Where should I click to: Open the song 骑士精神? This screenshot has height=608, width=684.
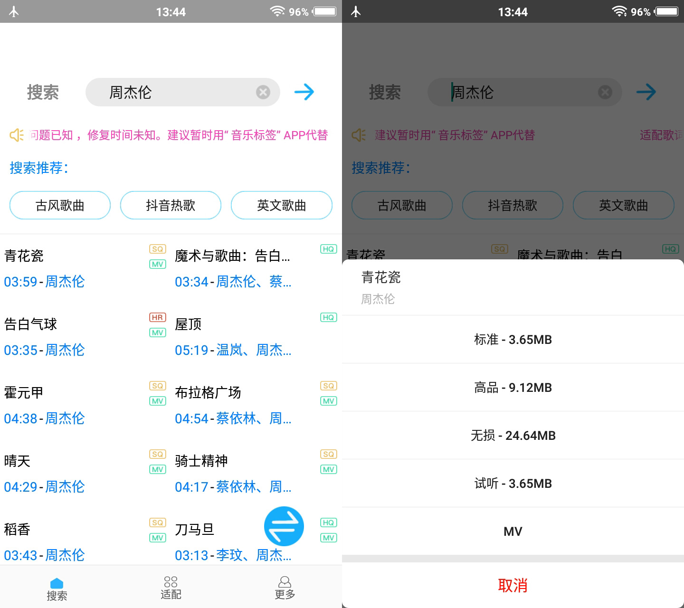pyautogui.click(x=201, y=461)
